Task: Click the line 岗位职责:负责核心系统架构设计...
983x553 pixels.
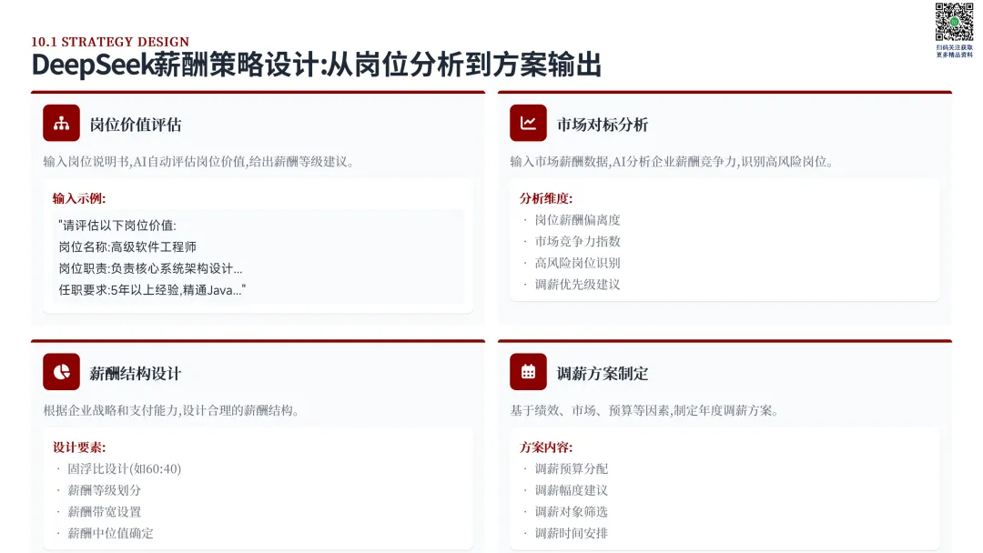Action: [150, 268]
